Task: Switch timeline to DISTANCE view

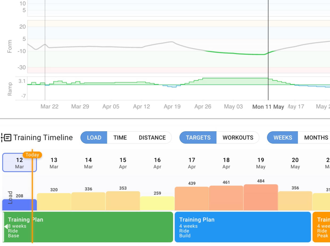Action: pos(152,138)
